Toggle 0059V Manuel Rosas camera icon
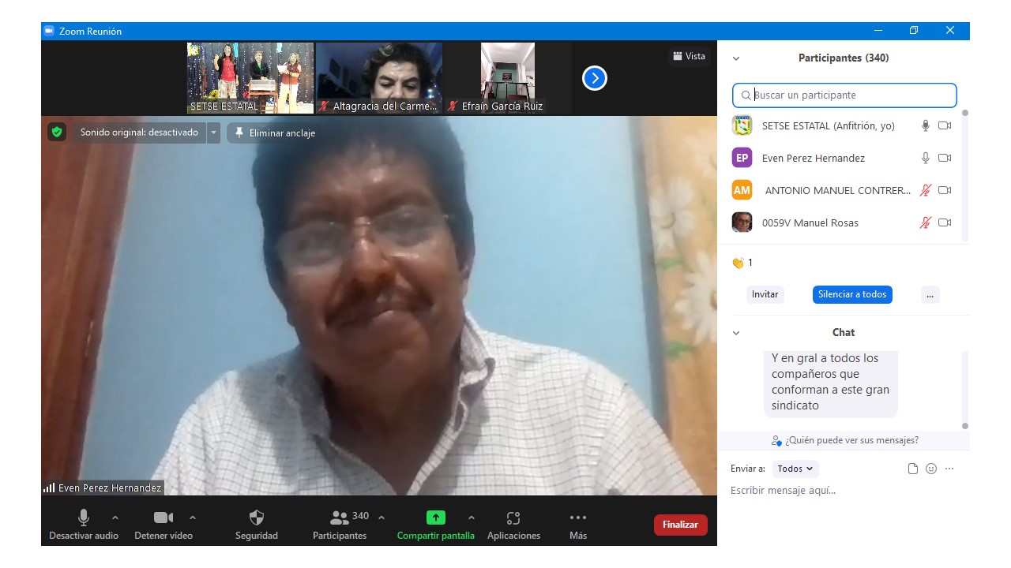1011x568 pixels. point(945,222)
